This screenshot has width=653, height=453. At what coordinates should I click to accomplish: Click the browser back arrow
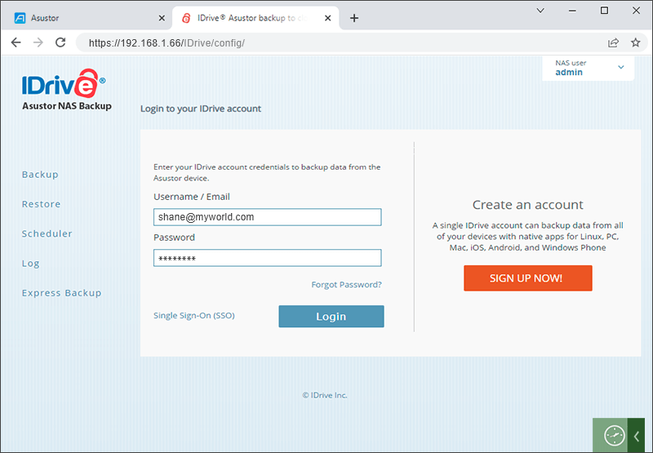coord(16,42)
